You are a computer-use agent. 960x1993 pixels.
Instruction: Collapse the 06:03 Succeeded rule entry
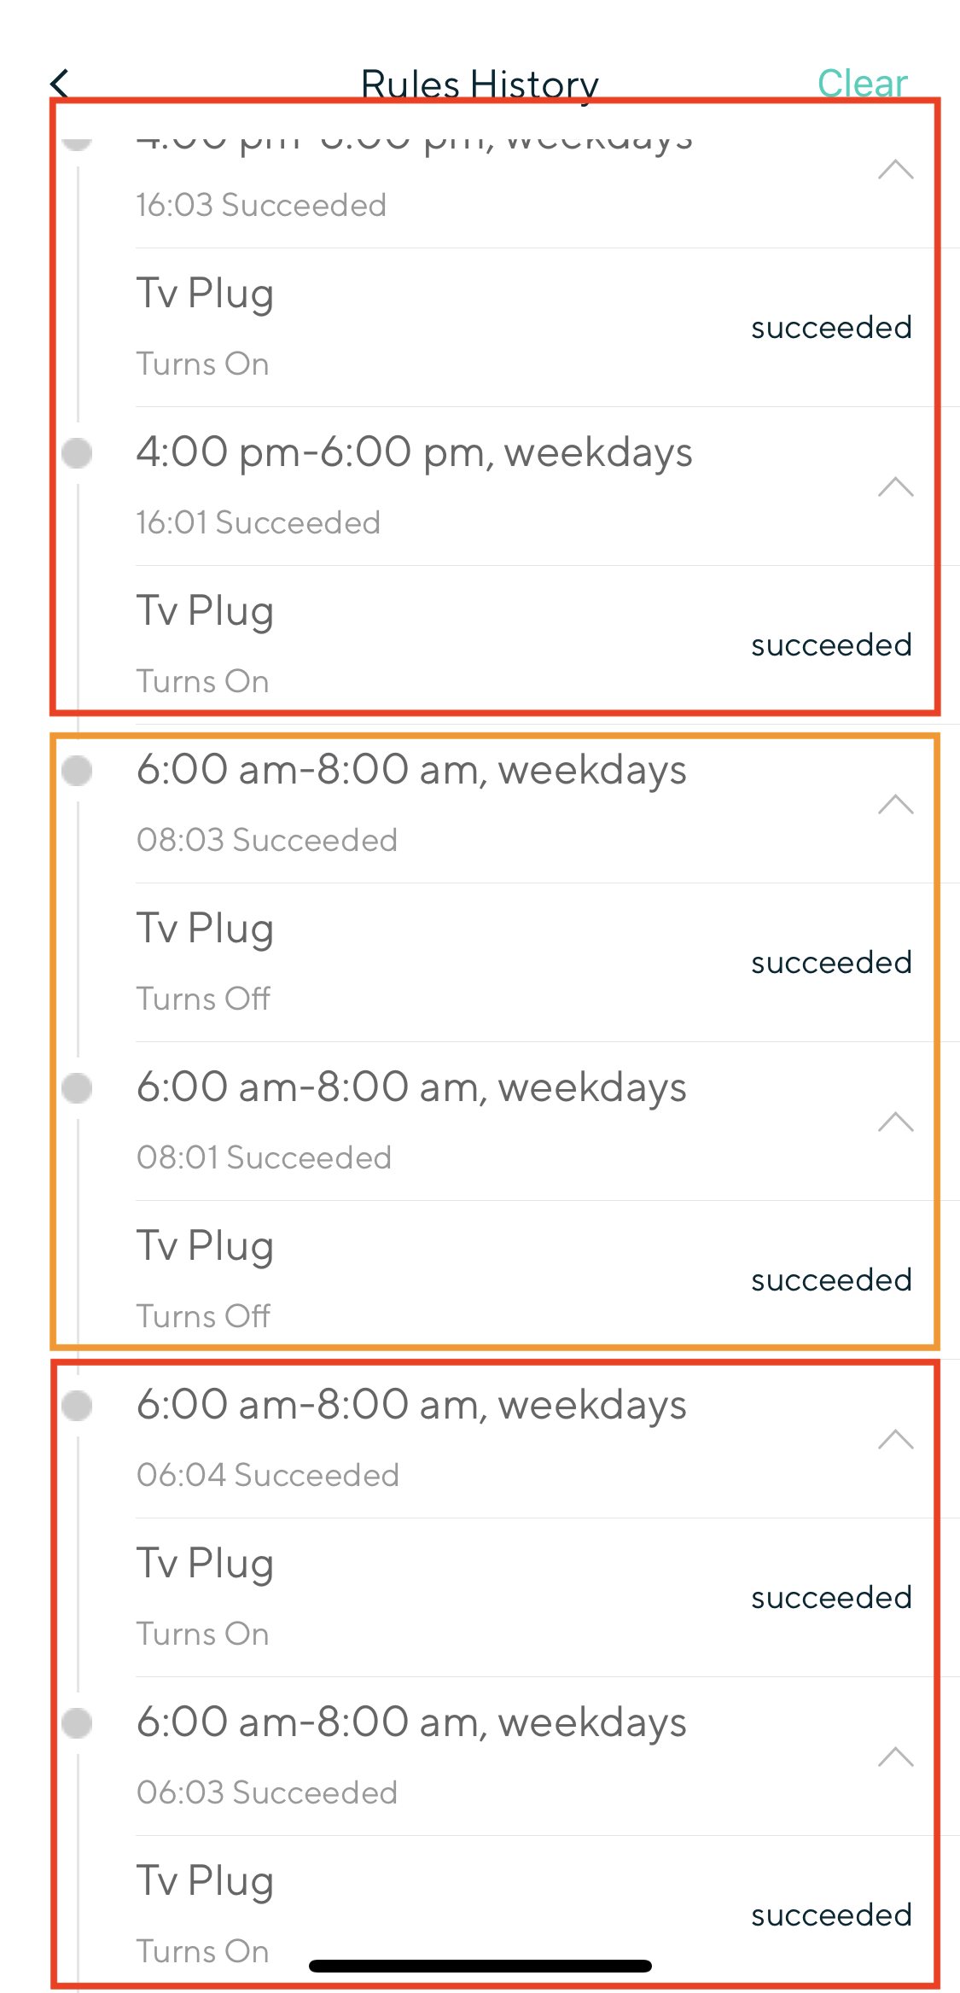pyautogui.click(x=896, y=1757)
